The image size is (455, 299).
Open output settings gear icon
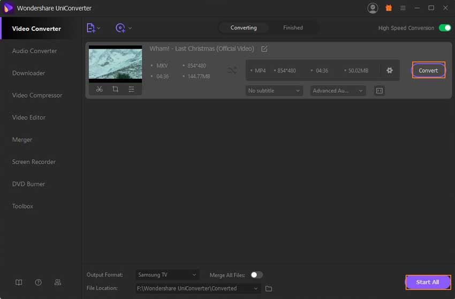(389, 70)
